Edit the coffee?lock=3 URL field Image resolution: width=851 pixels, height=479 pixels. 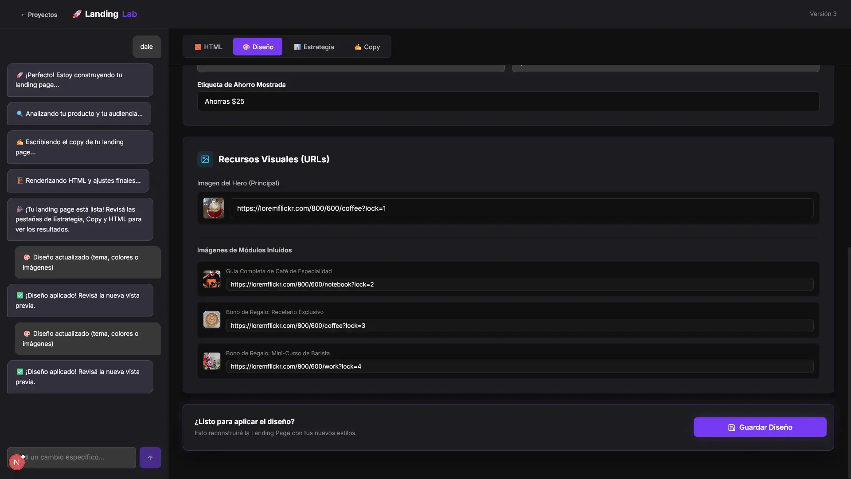click(519, 326)
